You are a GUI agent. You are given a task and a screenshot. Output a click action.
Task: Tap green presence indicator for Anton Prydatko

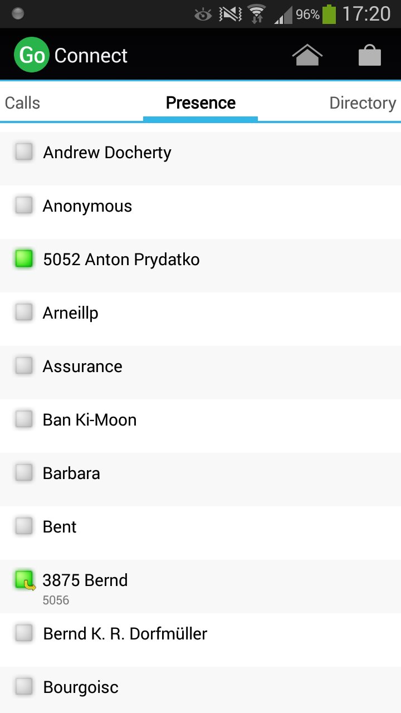click(x=24, y=259)
